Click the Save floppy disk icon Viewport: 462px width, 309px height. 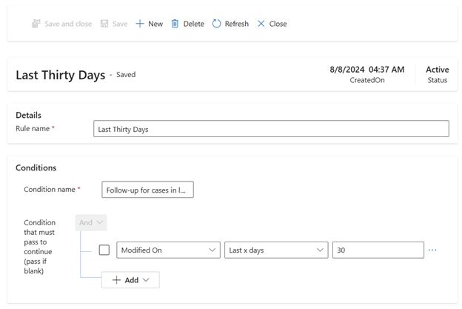pos(104,24)
